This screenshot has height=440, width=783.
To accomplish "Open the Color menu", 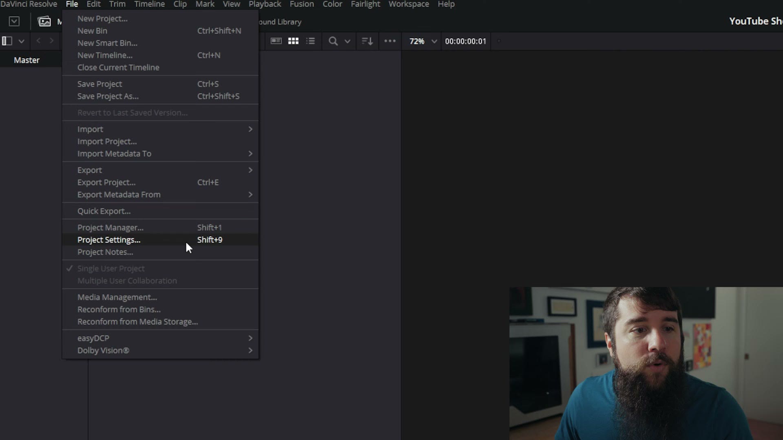I will (x=332, y=4).
